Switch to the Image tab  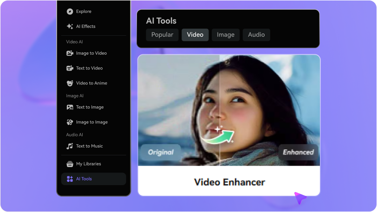[x=226, y=35]
